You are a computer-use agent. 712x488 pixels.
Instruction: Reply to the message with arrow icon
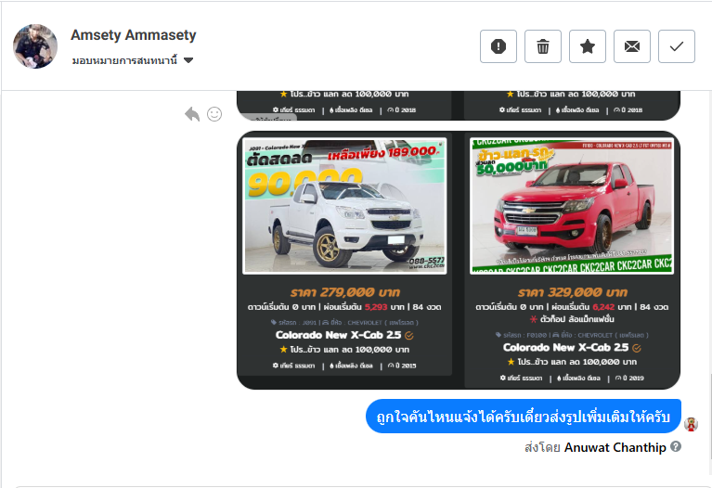pyautogui.click(x=192, y=114)
